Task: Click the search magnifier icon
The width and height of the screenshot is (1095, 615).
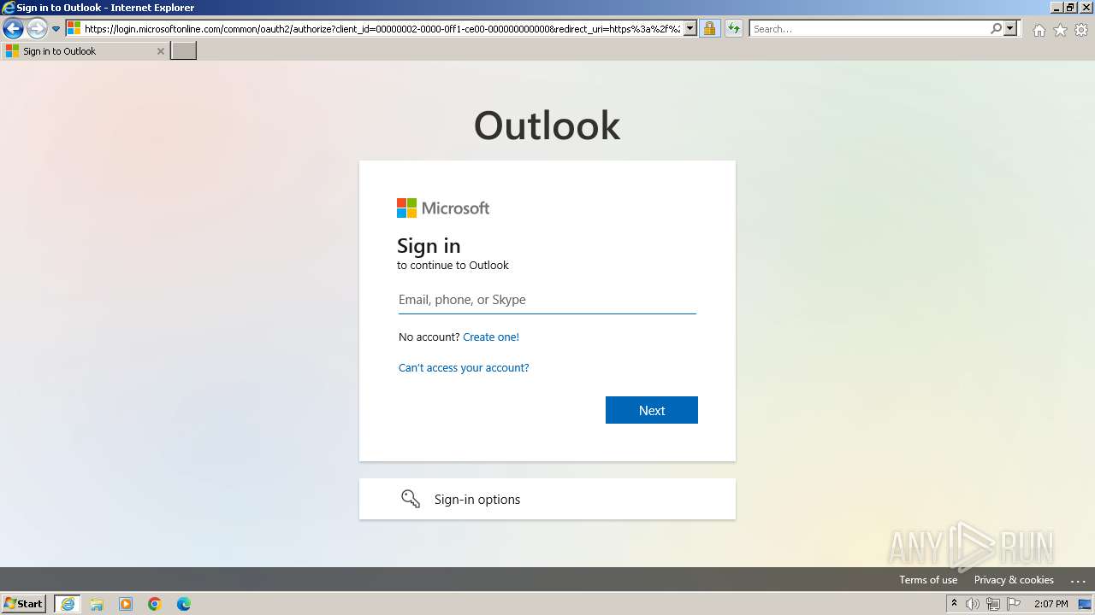Action: tap(996, 28)
